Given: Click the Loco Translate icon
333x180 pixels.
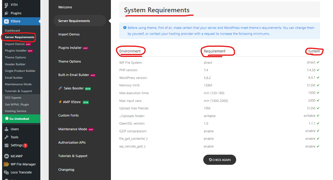Looking at the screenshot, I should [x=6, y=172].
